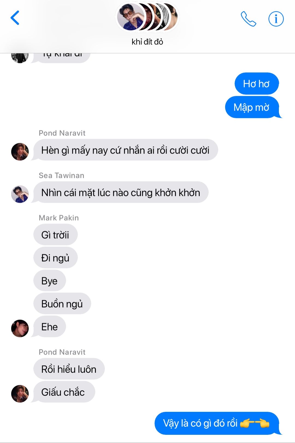Tap the message 'Nhìn cái mặt lúc nào cũng khởn khởn'
Image resolution: width=295 pixels, height=443 pixels.
click(121, 192)
